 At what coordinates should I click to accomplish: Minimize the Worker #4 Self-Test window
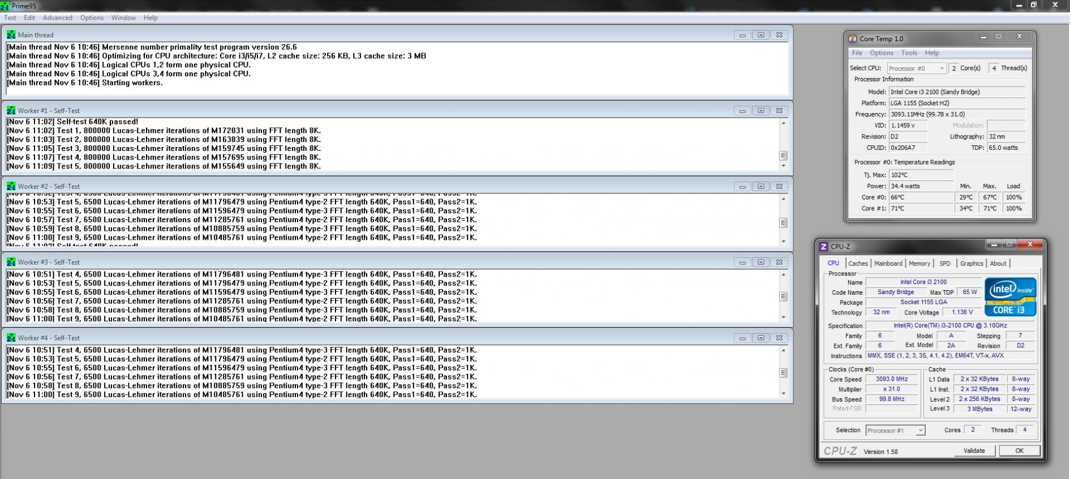coord(742,338)
